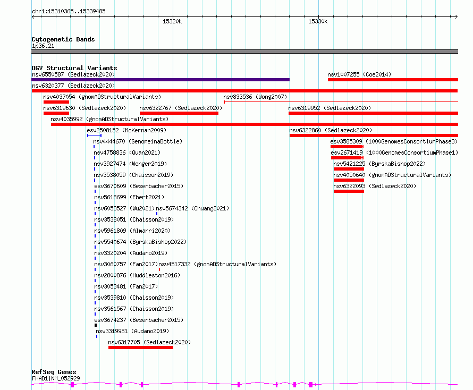Image resolution: width=473 pixels, height=390 pixels.
Task: Click the black marker under esv3674237
Action: click(96, 325)
